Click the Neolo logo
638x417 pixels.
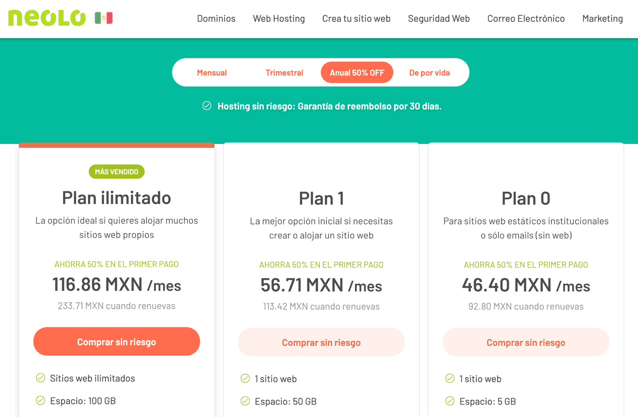coord(47,18)
